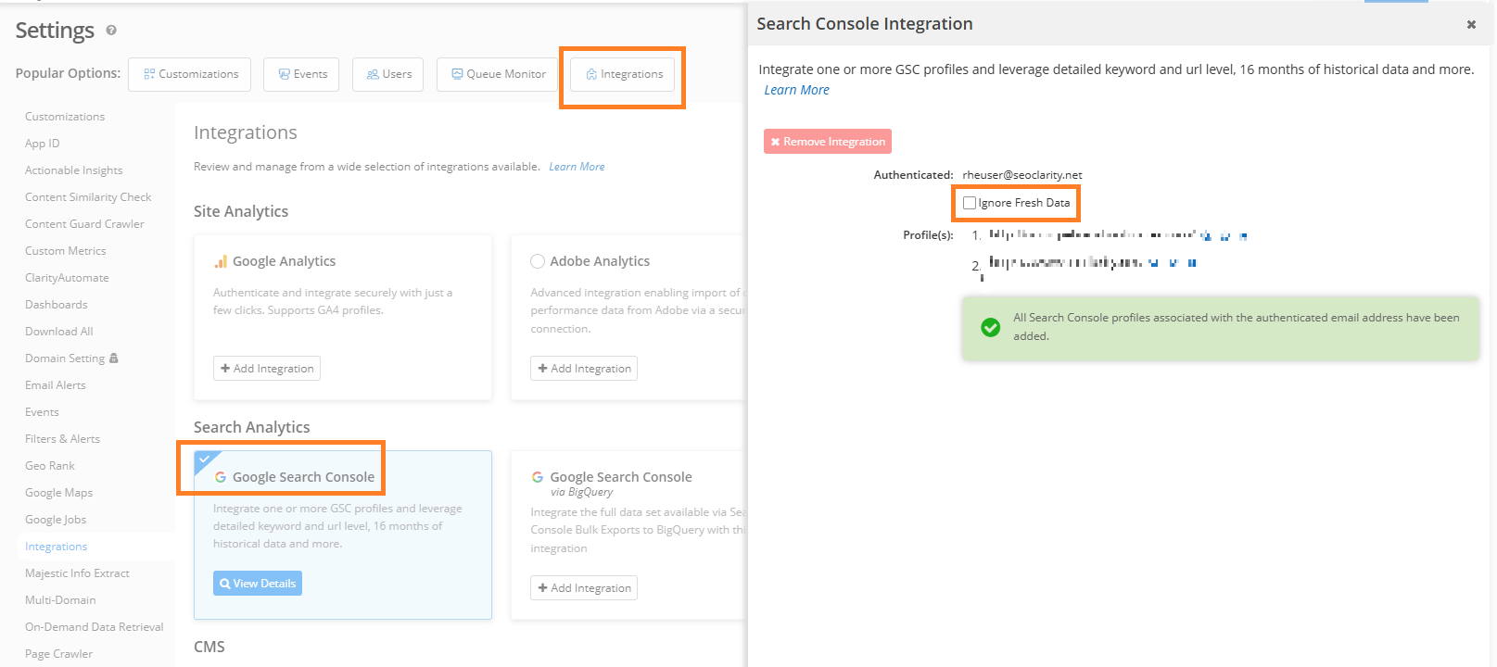Open Learn More link in integration panel
This screenshot has width=1497, height=667.
click(796, 90)
